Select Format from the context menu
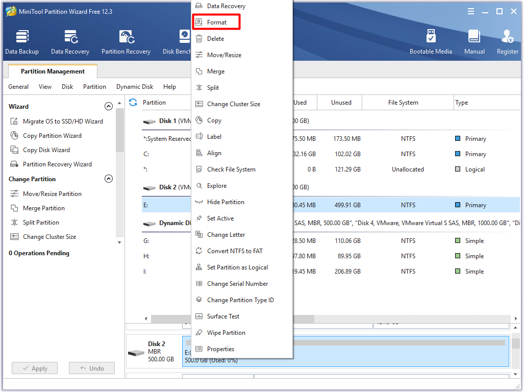 pos(217,22)
